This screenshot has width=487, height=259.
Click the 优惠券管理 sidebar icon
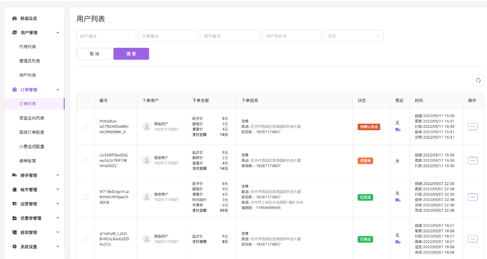[14, 218]
